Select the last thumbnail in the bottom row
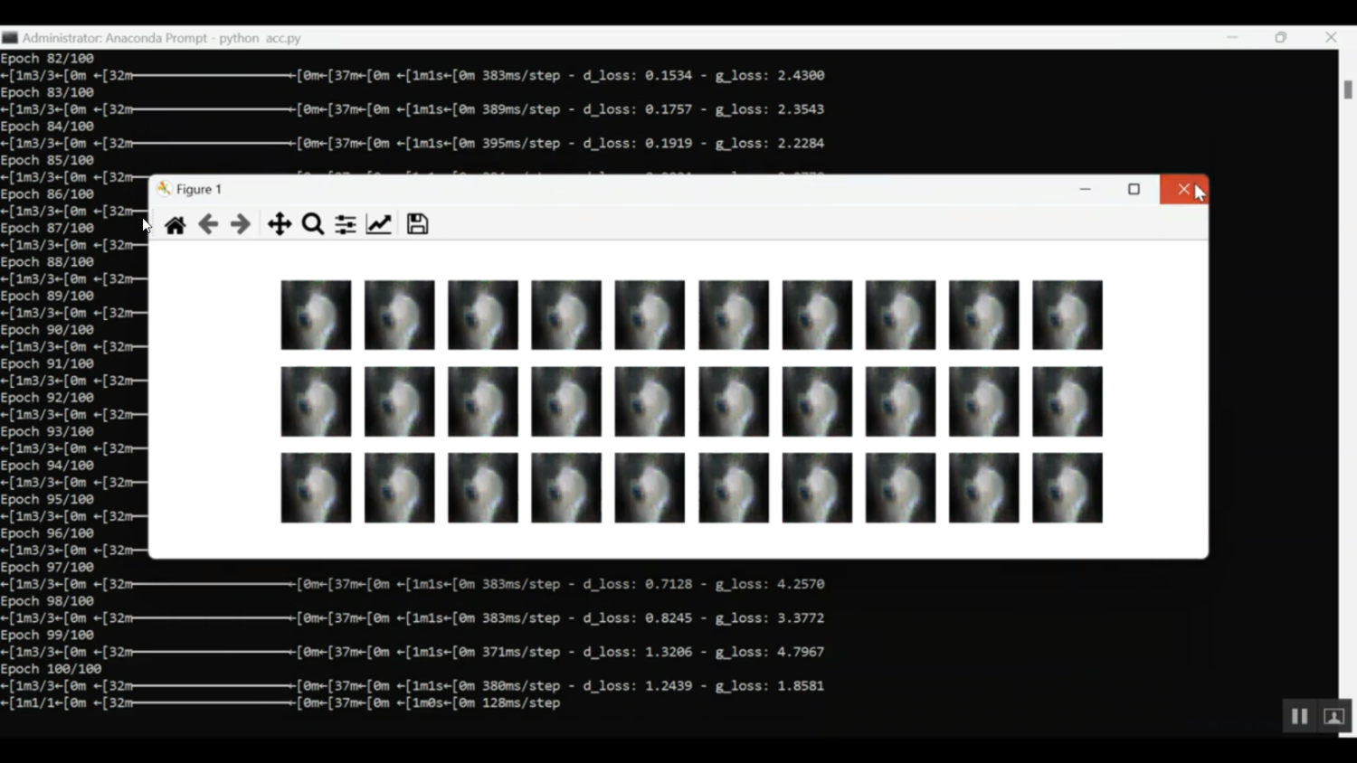 pyautogui.click(x=1067, y=486)
